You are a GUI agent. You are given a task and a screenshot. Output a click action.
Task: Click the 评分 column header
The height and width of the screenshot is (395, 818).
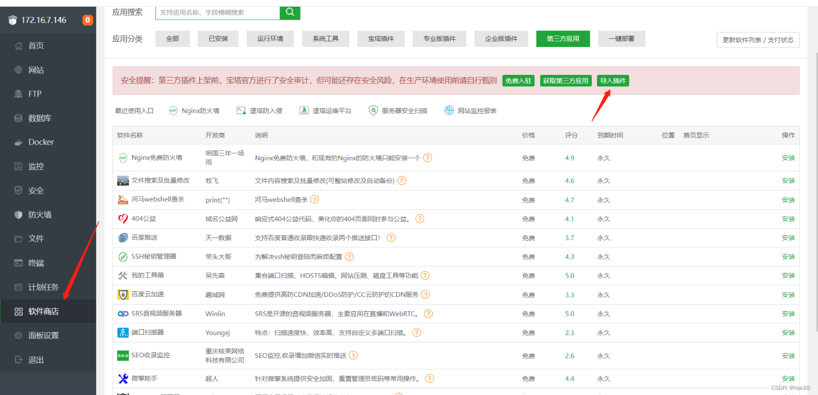tap(571, 135)
